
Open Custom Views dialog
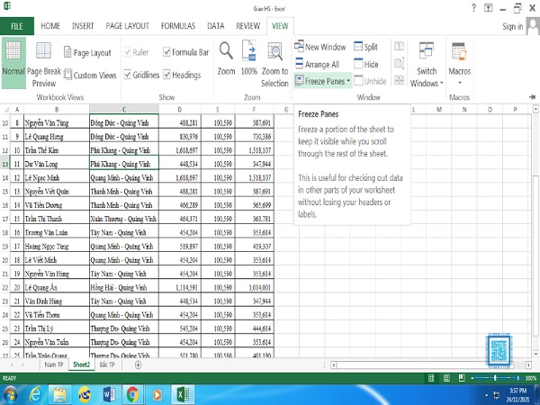pos(90,75)
